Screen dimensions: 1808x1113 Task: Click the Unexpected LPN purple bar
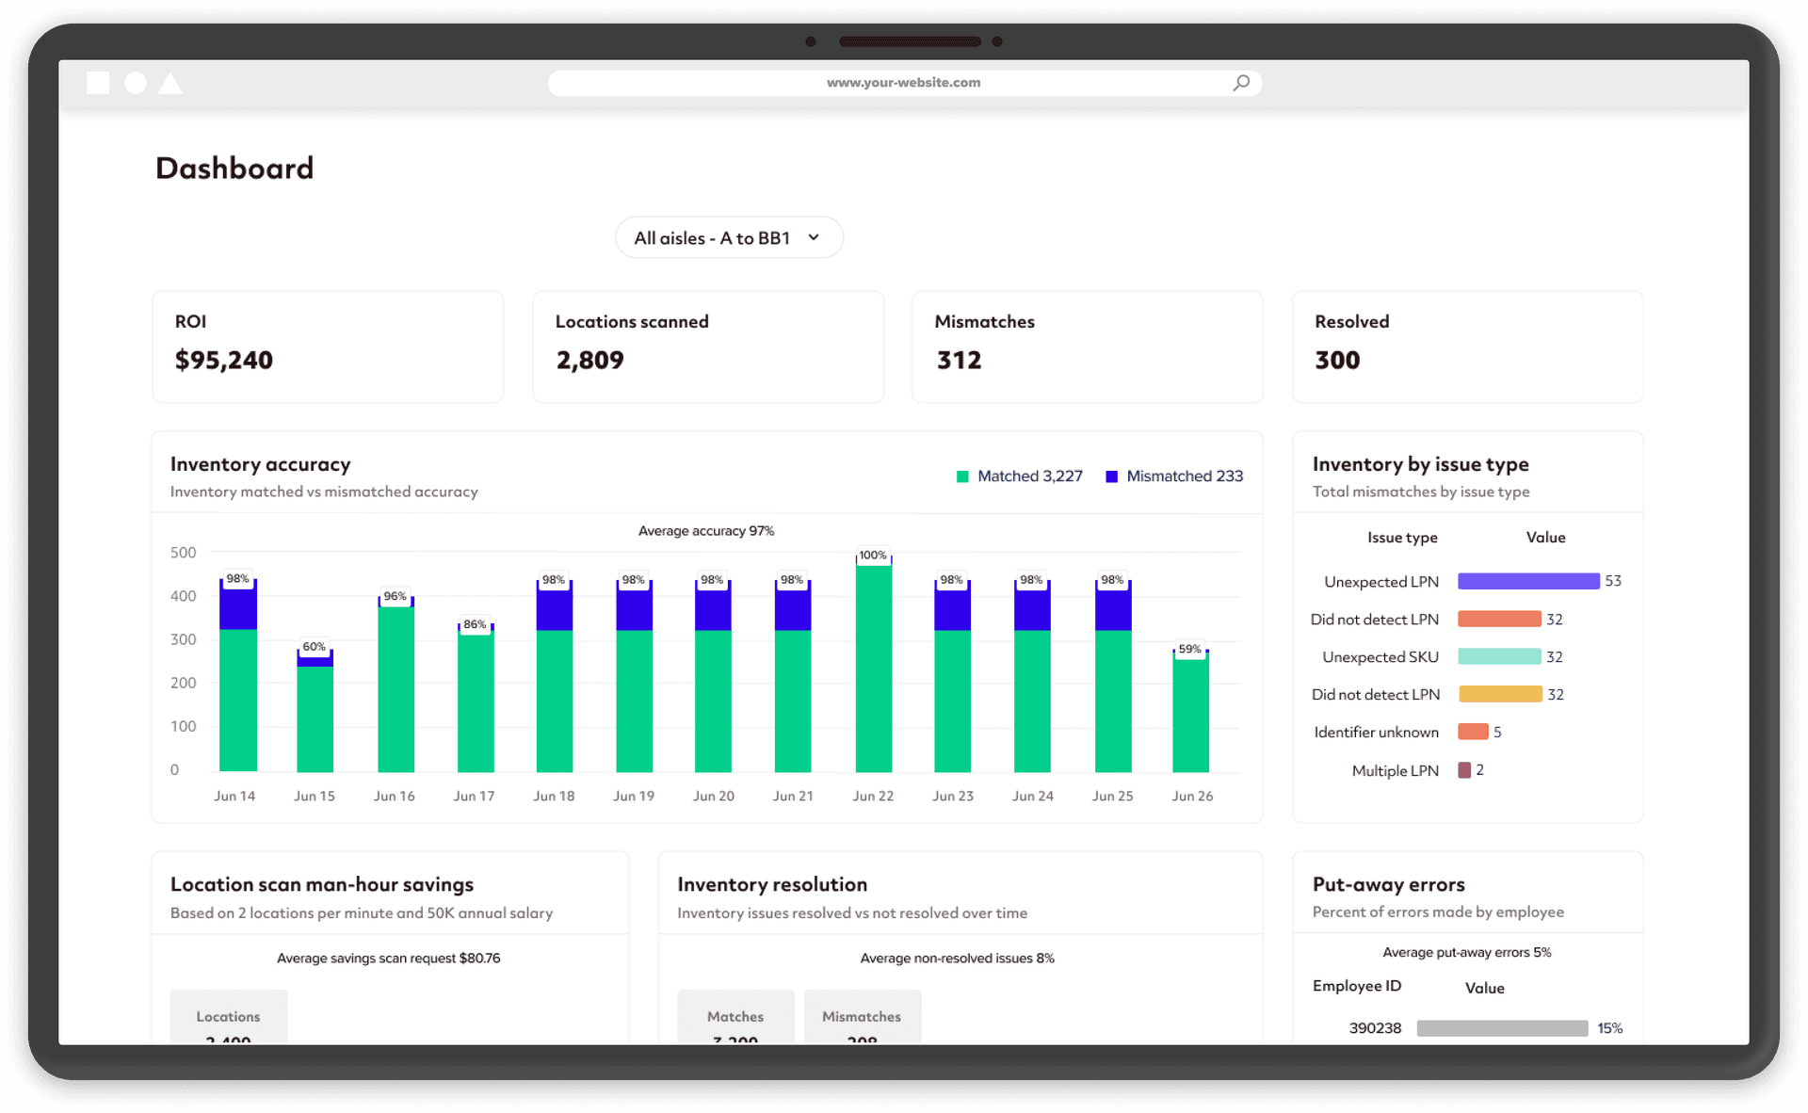tap(1527, 581)
